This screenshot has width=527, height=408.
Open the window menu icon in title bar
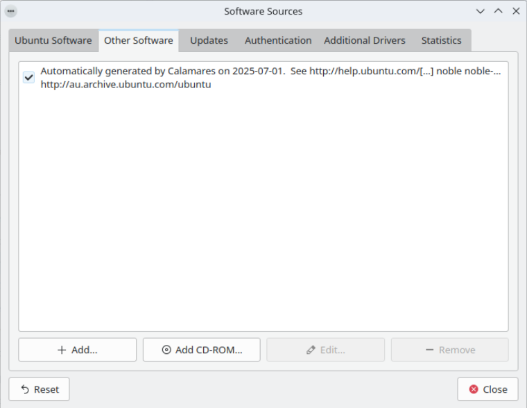point(10,11)
